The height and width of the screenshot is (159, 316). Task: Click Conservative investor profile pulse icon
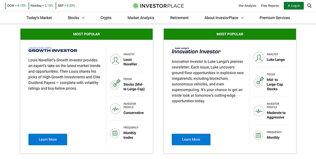[x=116, y=109]
